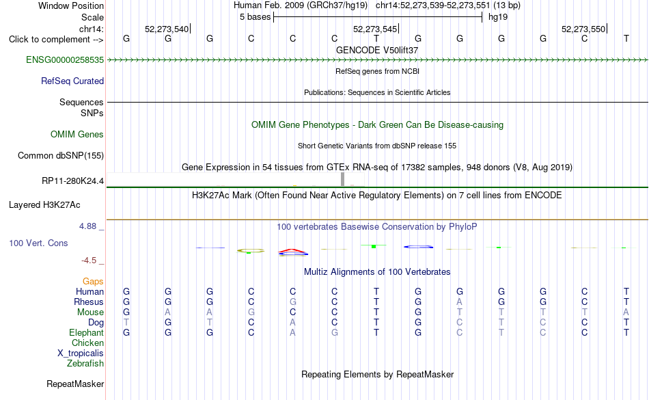Open the RefSeq Curated track label

(x=72, y=81)
